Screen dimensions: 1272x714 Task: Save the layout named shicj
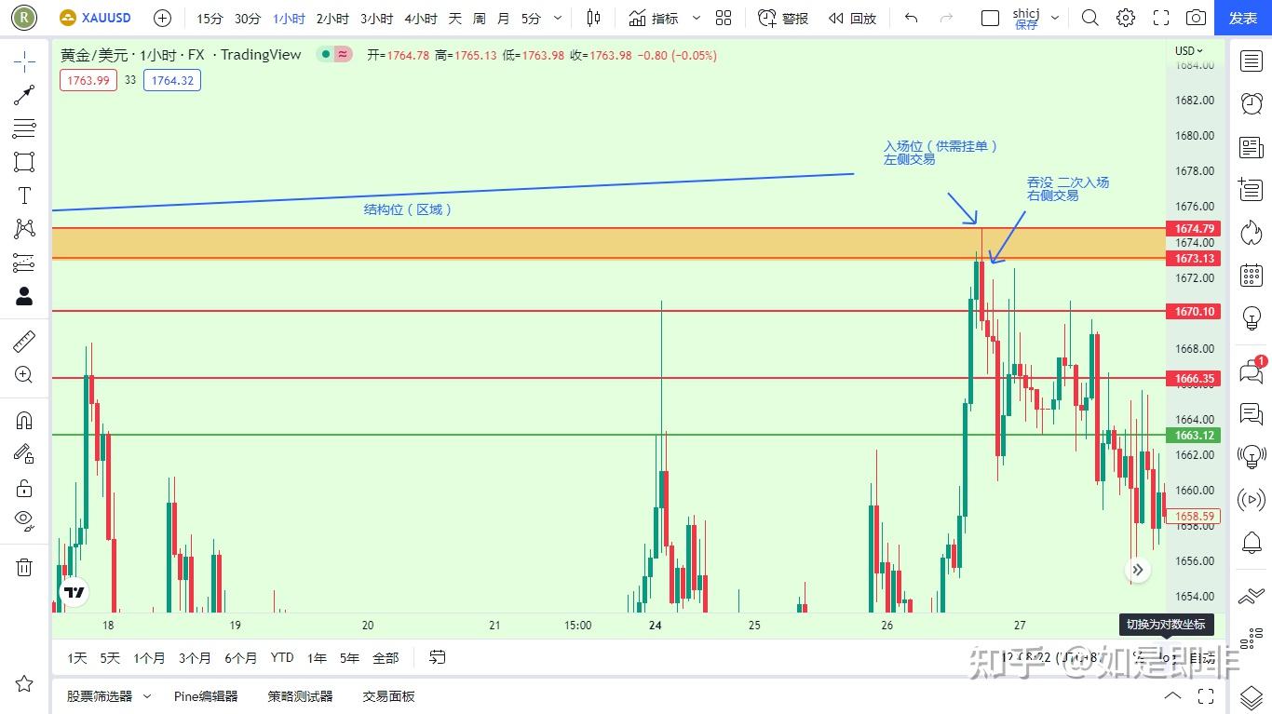(1026, 18)
